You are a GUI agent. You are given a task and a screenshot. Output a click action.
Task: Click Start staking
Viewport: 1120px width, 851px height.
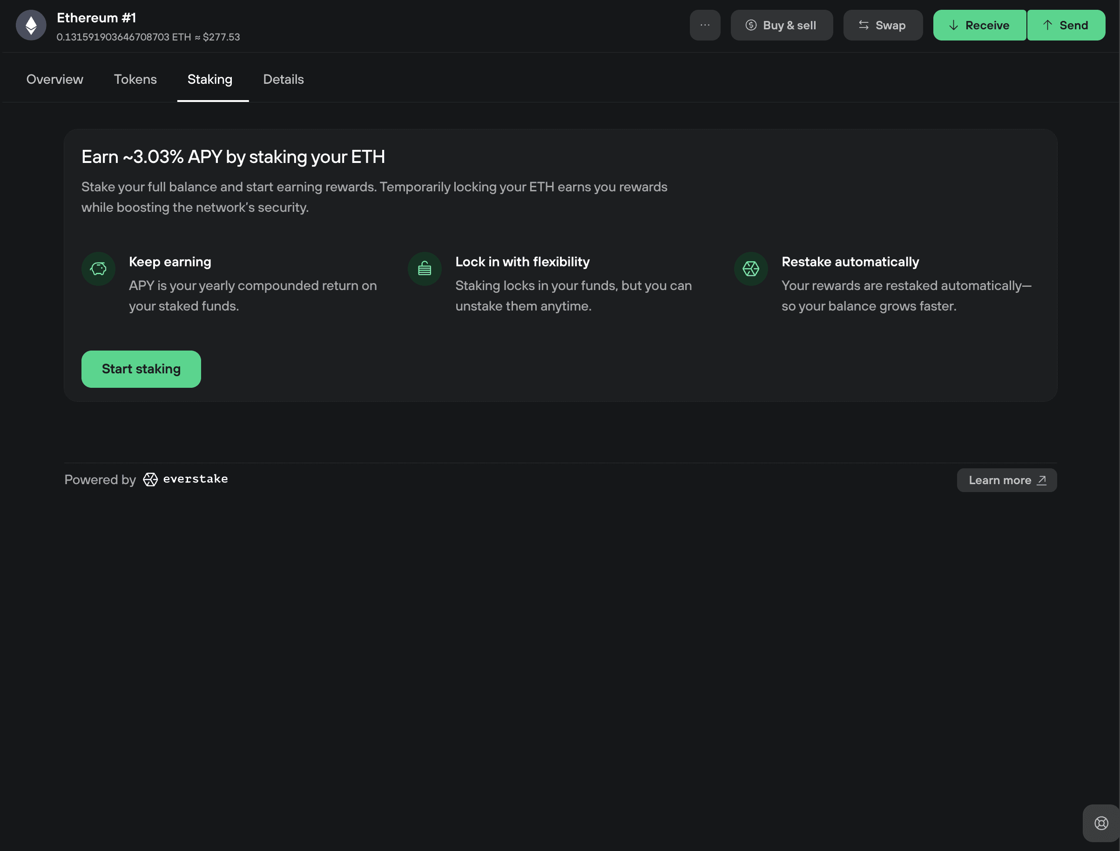(142, 369)
